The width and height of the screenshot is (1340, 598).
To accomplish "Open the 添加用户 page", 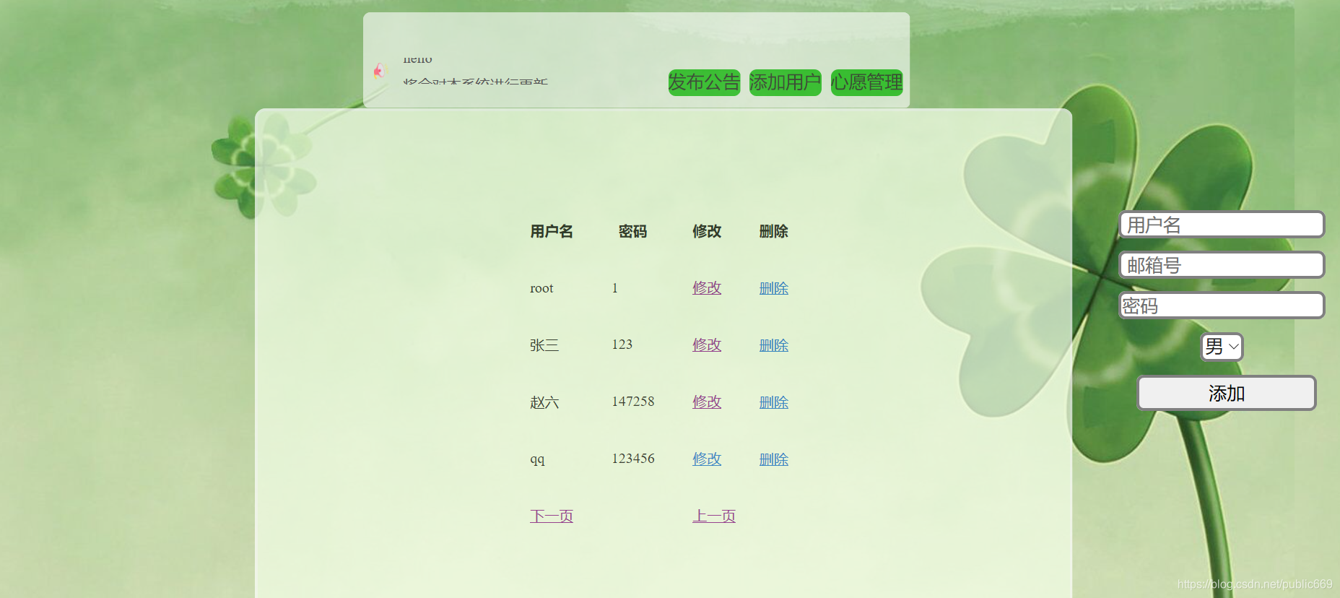I will [786, 82].
